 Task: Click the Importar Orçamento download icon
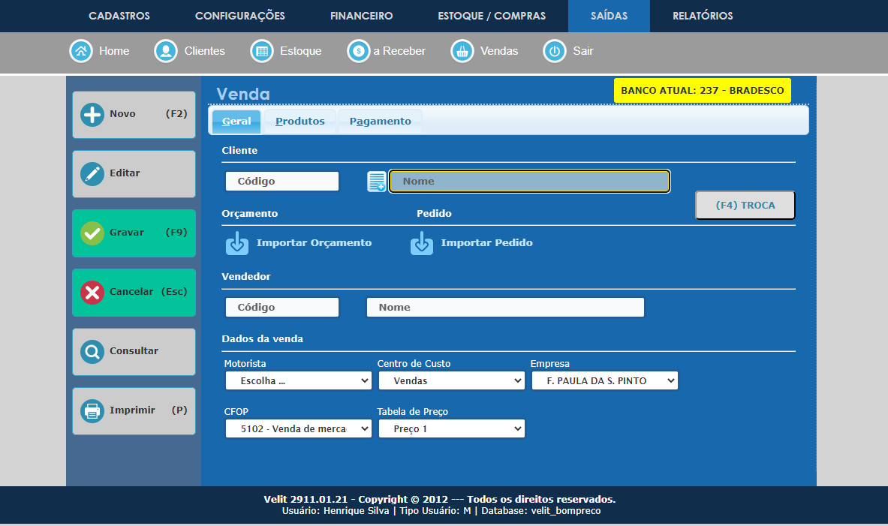[x=237, y=243]
